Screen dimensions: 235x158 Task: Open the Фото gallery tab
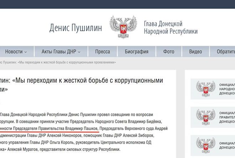(169, 52)
